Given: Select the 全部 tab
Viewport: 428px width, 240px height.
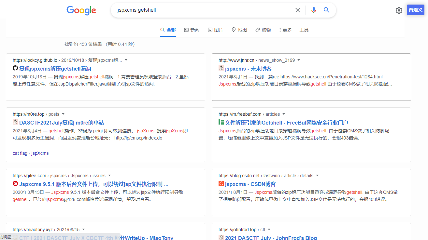Looking at the screenshot, I should 168,30.
